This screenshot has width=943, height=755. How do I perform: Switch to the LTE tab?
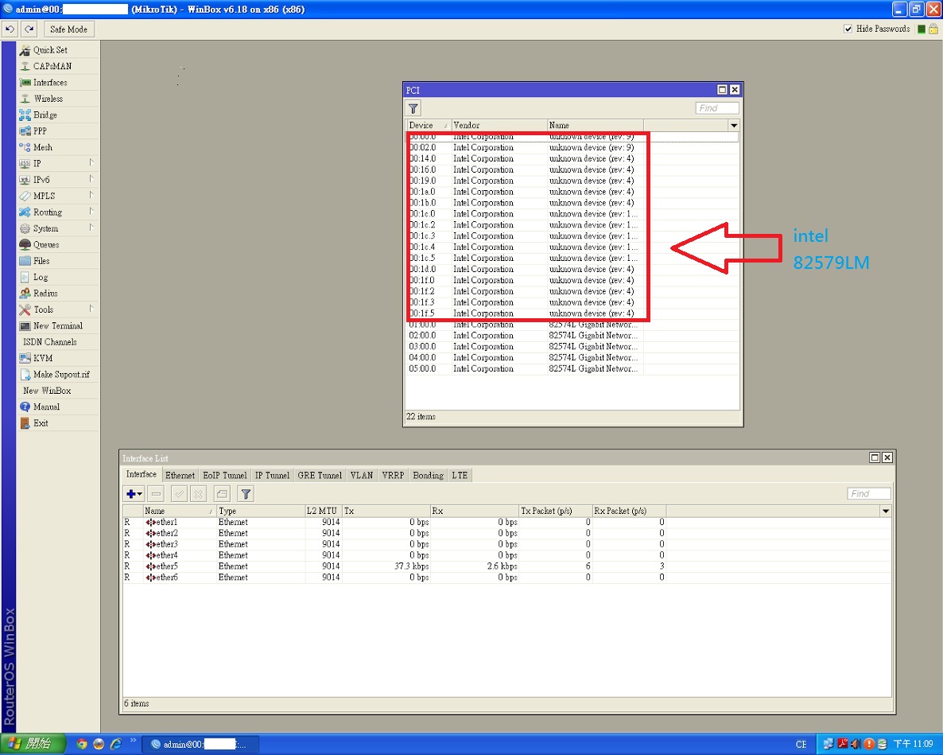tap(460, 475)
